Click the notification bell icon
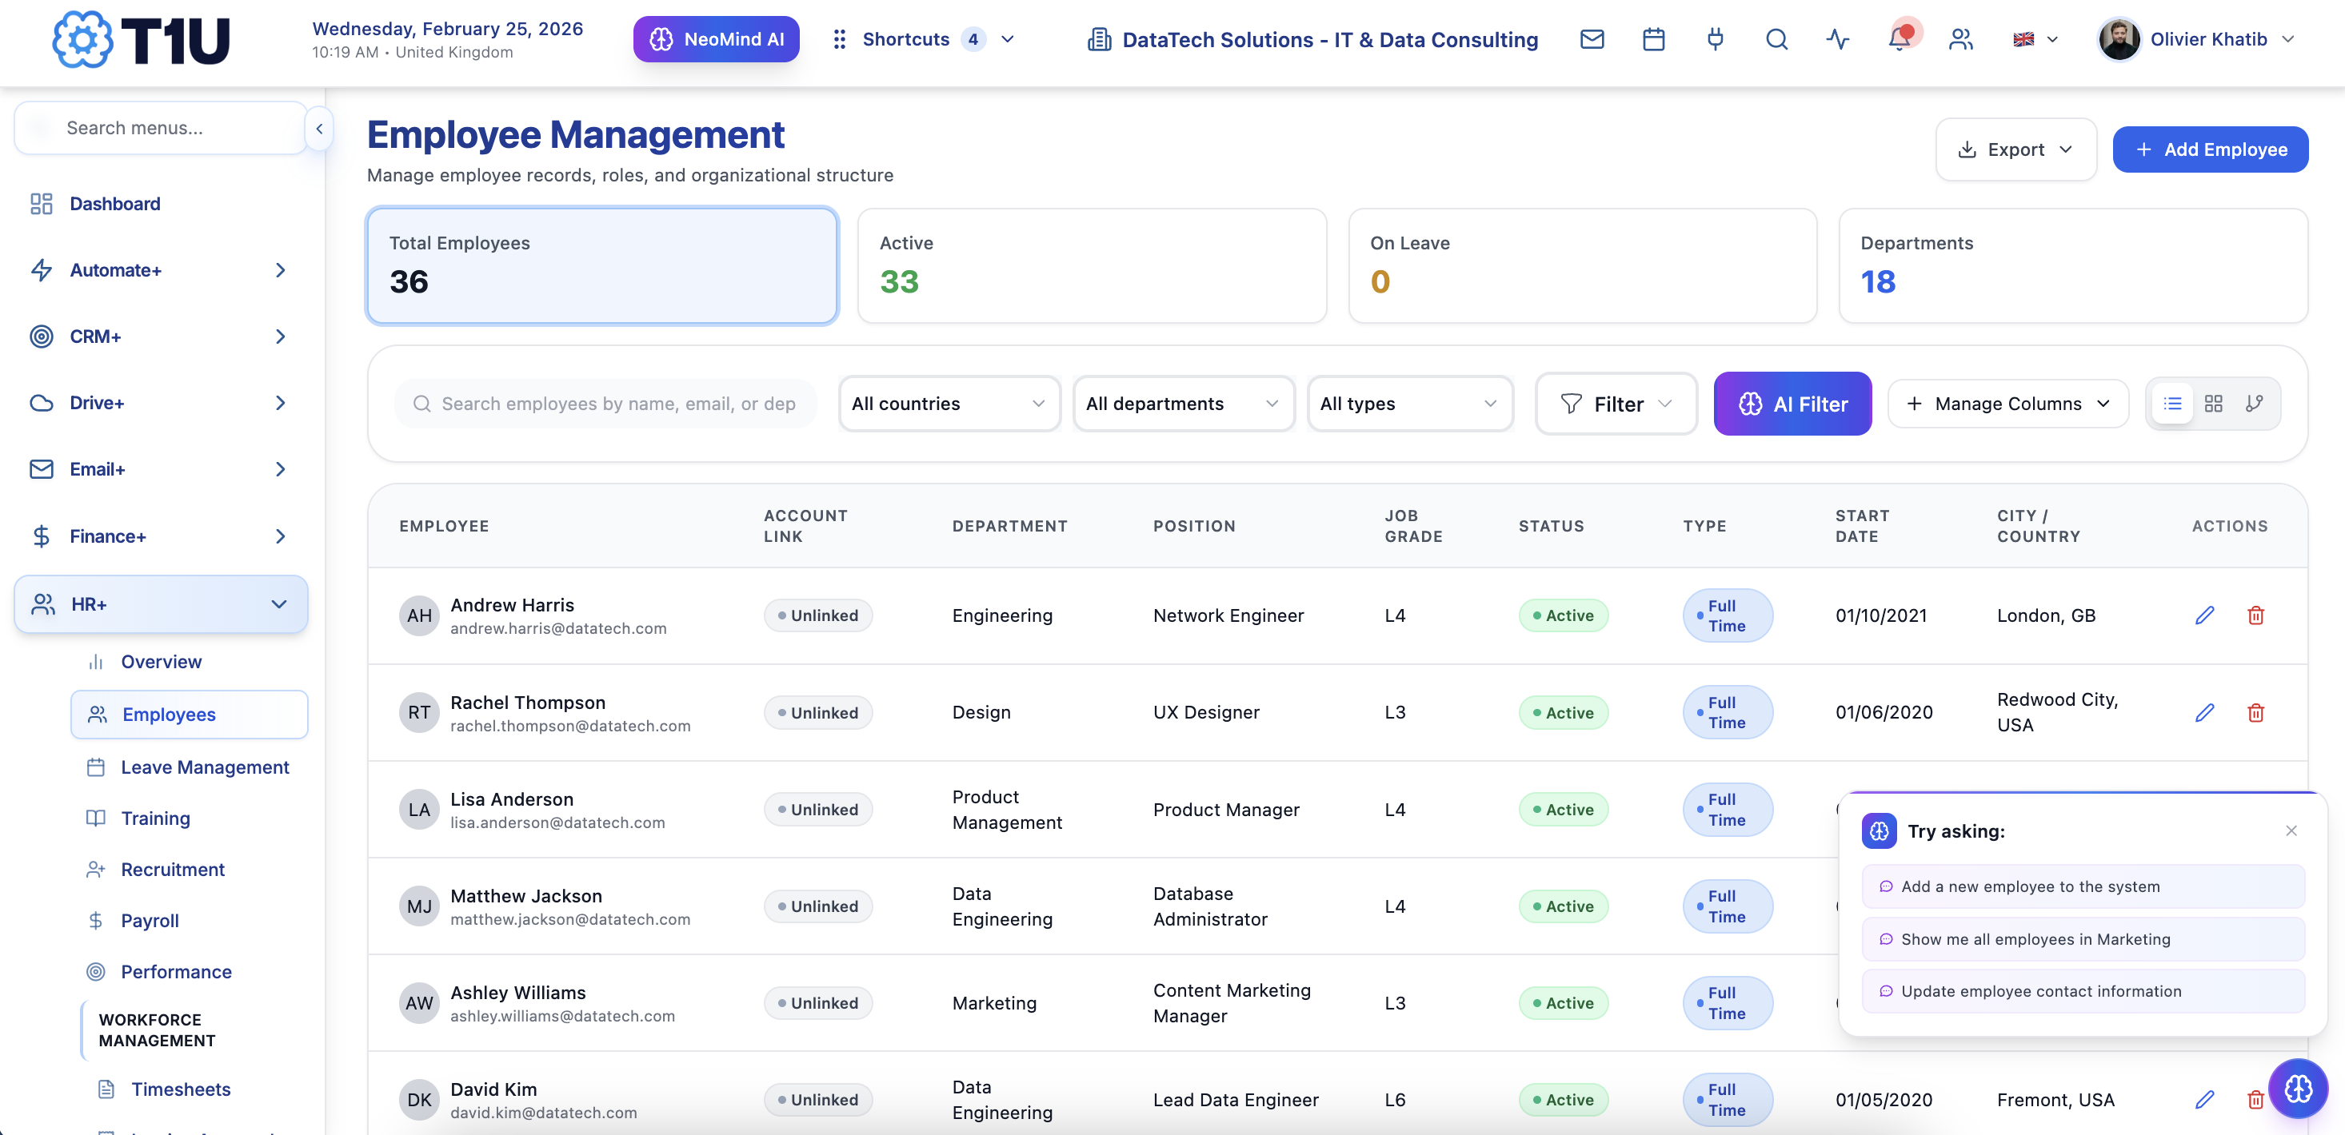This screenshot has width=2345, height=1135. tap(1899, 39)
